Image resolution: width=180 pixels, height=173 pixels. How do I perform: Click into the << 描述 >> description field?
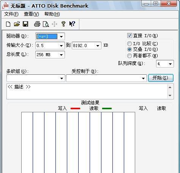pyautogui.click(x=87, y=91)
